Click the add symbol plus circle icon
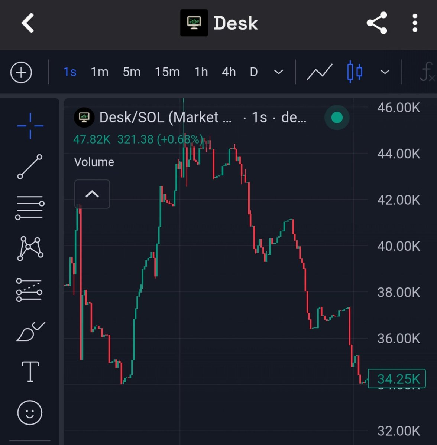This screenshot has width=437, height=445. 21,72
